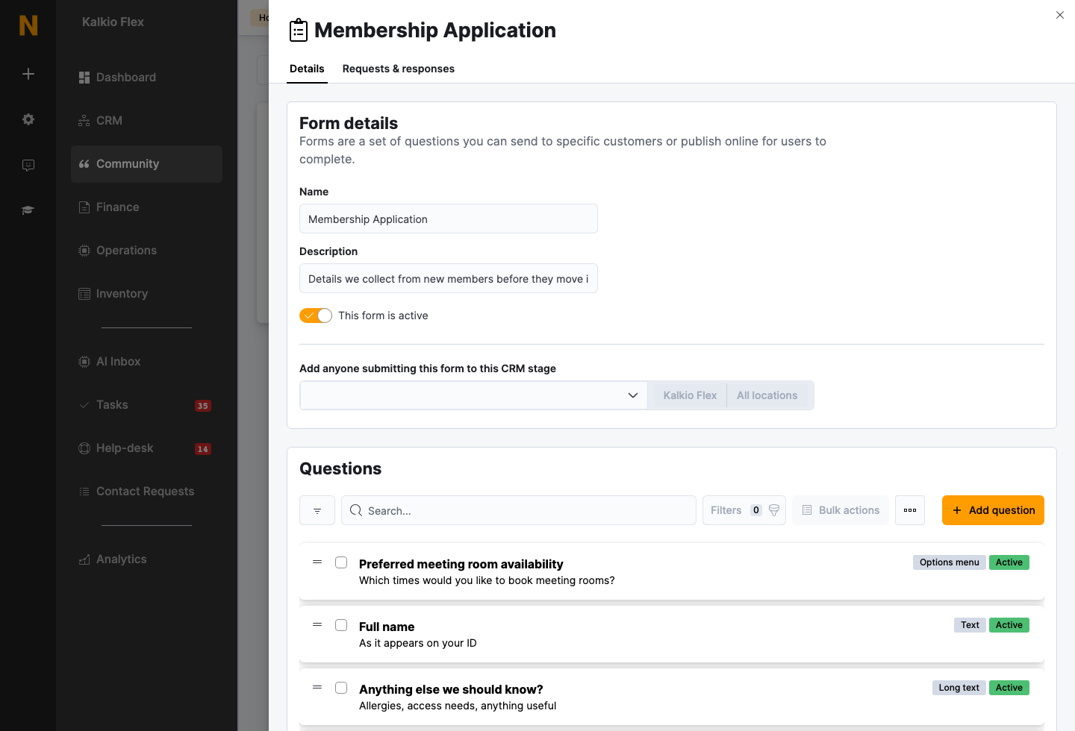This screenshot has height=731, width=1075.
Task: Click the Kalkio Flex location button
Action: tap(690, 395)
